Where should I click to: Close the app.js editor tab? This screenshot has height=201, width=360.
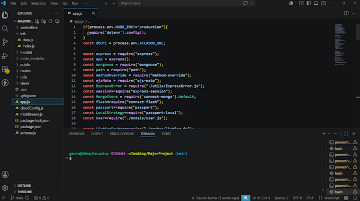coord(93,13)
